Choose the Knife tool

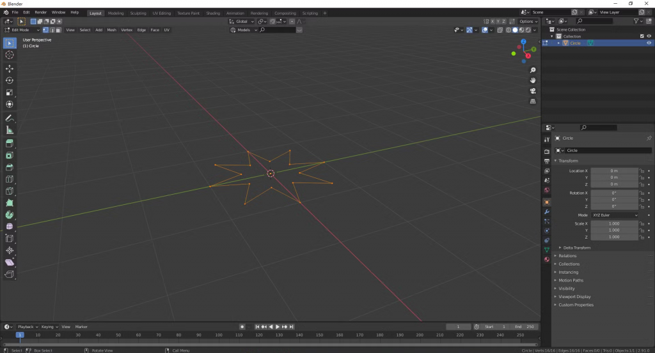pyautogui.click(x=10, y=192)
